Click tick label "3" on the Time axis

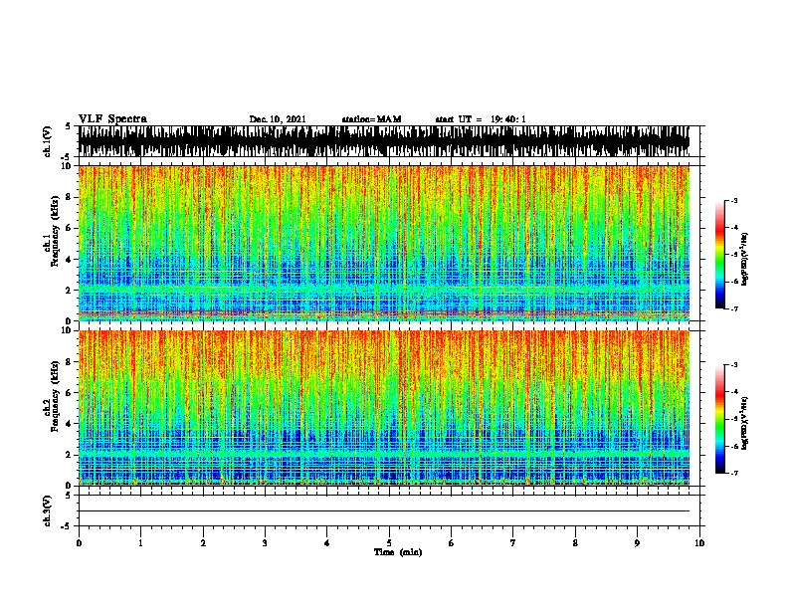(265, 543)
